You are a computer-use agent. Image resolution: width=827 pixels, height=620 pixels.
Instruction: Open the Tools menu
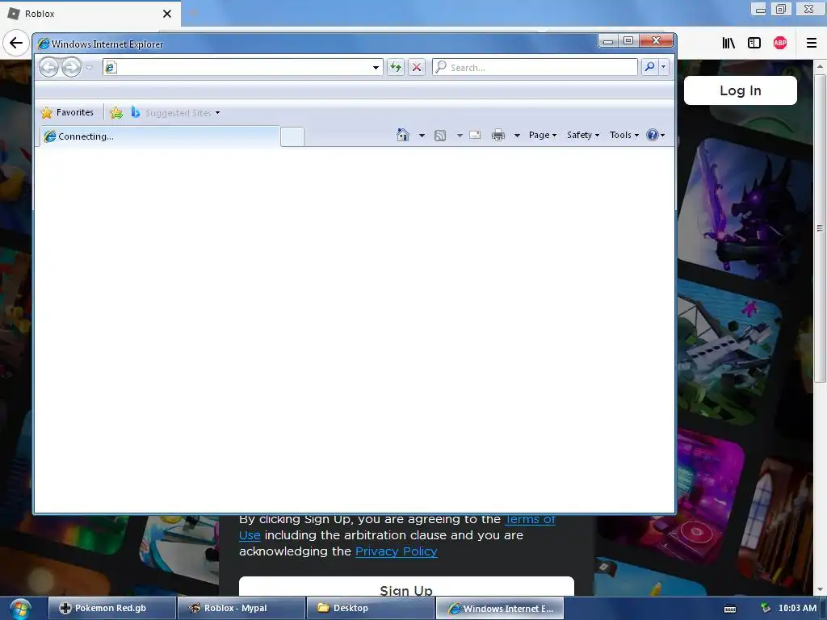624,135
